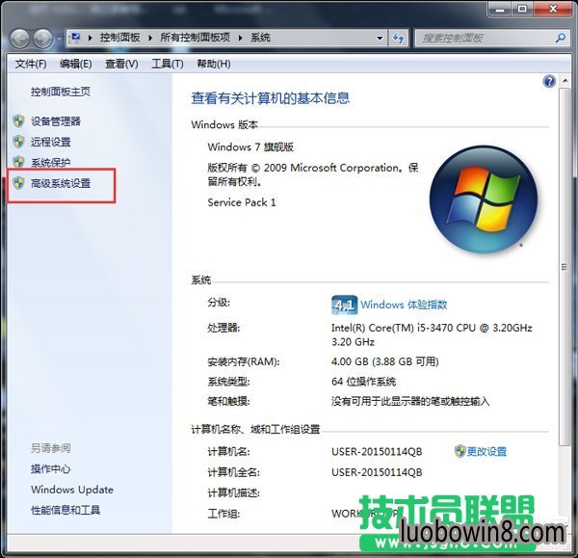Open 高级系统设置 link
Image resolution: width=578 pixels, height=558 pixels.
[61, 183]
